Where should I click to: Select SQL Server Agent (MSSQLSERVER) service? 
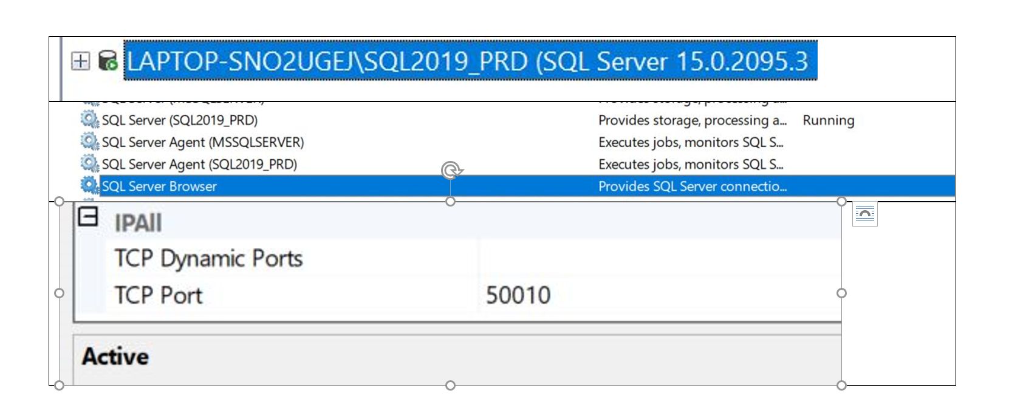coord(203,142)
